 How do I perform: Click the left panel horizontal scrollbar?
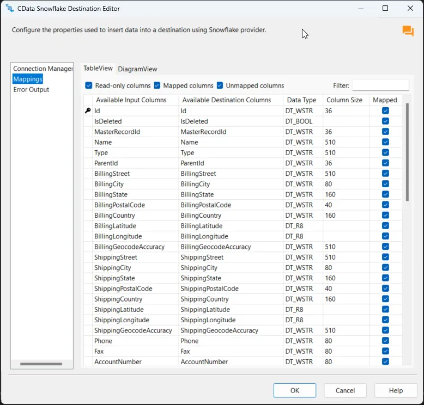pos(41,364)
